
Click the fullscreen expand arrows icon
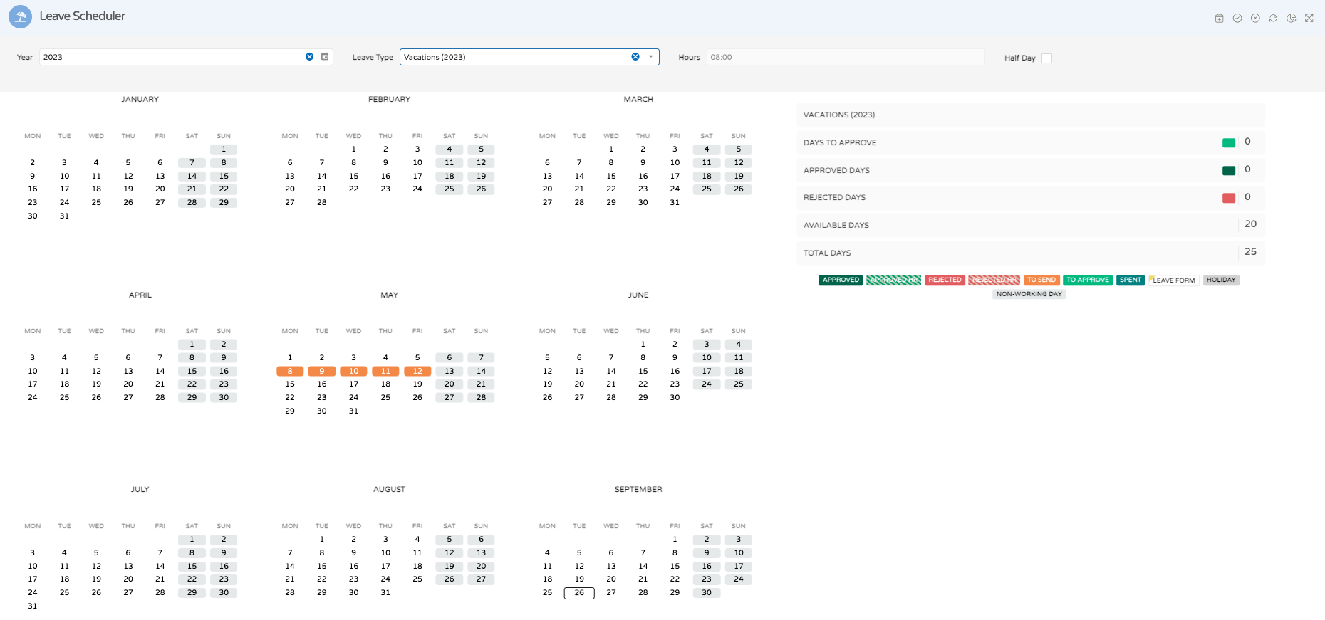[1309, 19]
